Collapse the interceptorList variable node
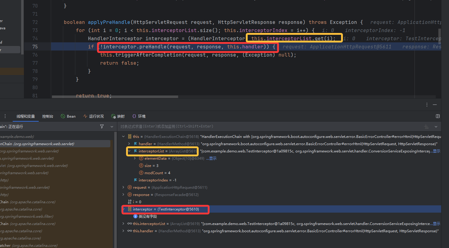This screenshot has height=248, width=449. pyautogui.click(x=129, y=151)
